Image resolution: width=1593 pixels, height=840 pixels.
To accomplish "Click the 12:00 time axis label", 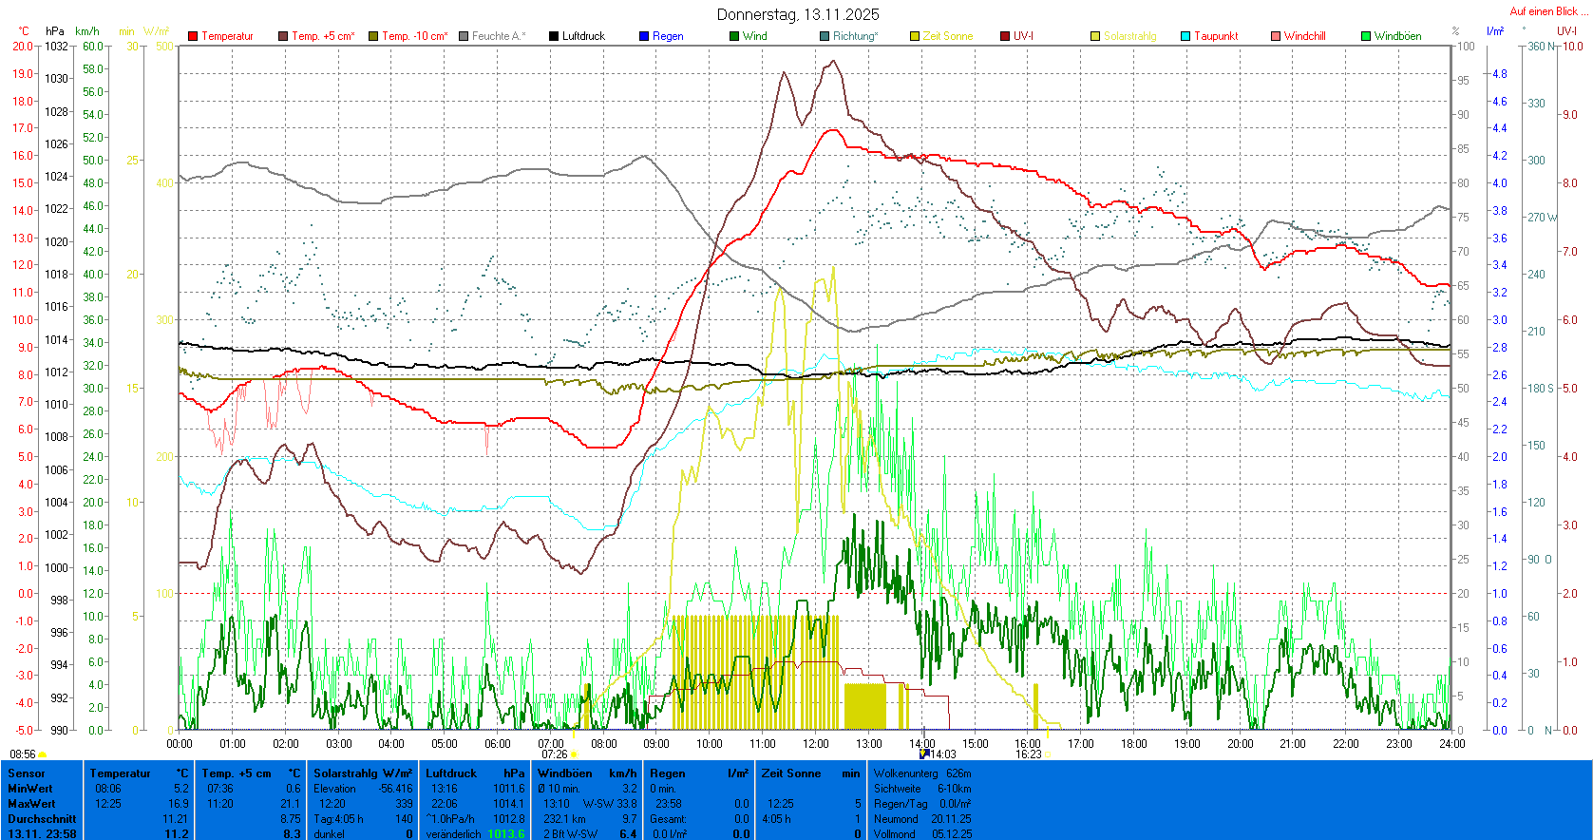I will click(x=815, y=744).
